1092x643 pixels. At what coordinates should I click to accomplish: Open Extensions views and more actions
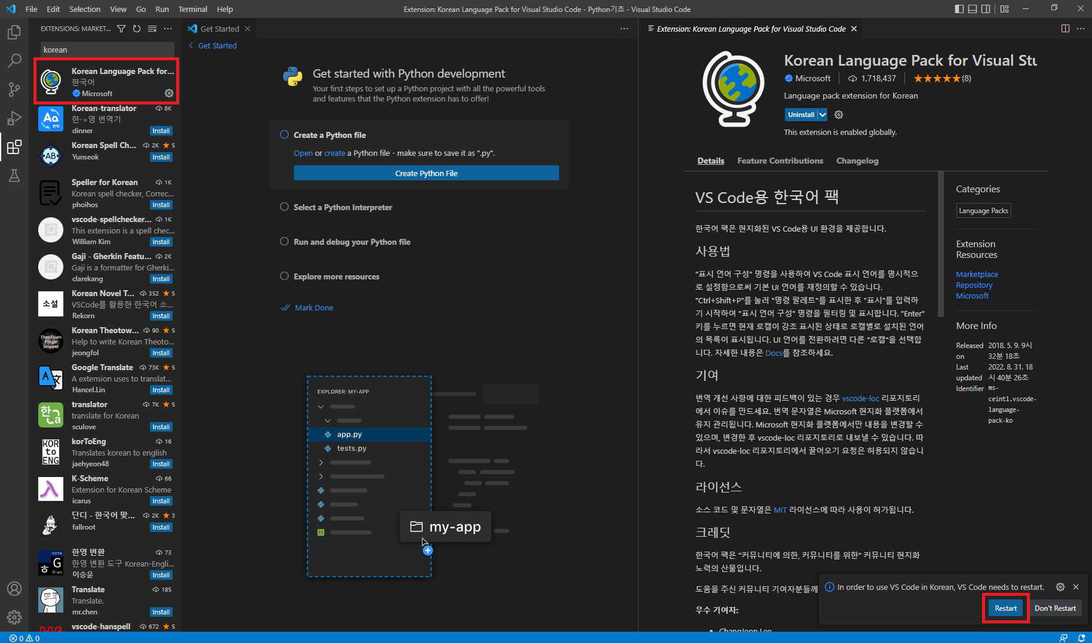click(x=168, y=29)
